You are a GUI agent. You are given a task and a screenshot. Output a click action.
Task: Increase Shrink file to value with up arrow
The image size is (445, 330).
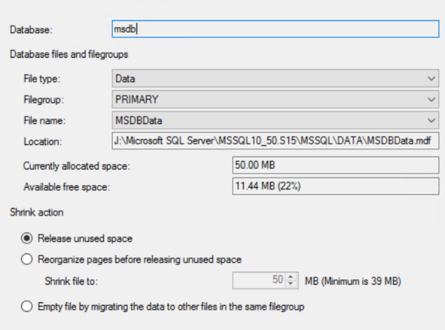[291, 277]
